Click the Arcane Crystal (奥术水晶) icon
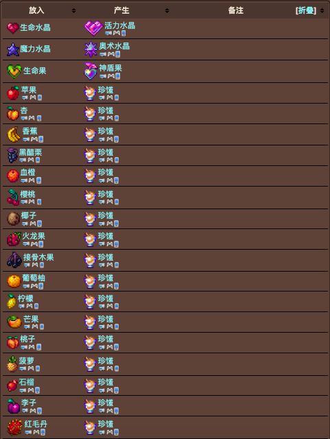This screenshot has width=330, height=439. click(x=91, y=49)
